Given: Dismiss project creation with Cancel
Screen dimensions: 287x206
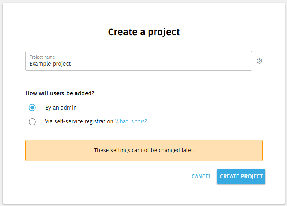Looking at the screenshot, I should tap(201, 176).
